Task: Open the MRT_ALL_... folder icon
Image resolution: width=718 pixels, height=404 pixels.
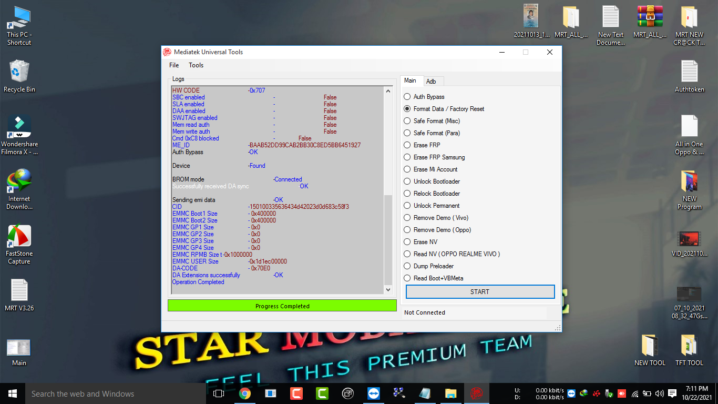Action: pos(571,22)
